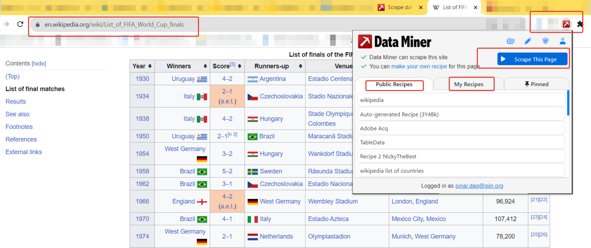Open the 'make your own recipe' link
This screenshot has height=248, width=591.
(x=419, y=66)
